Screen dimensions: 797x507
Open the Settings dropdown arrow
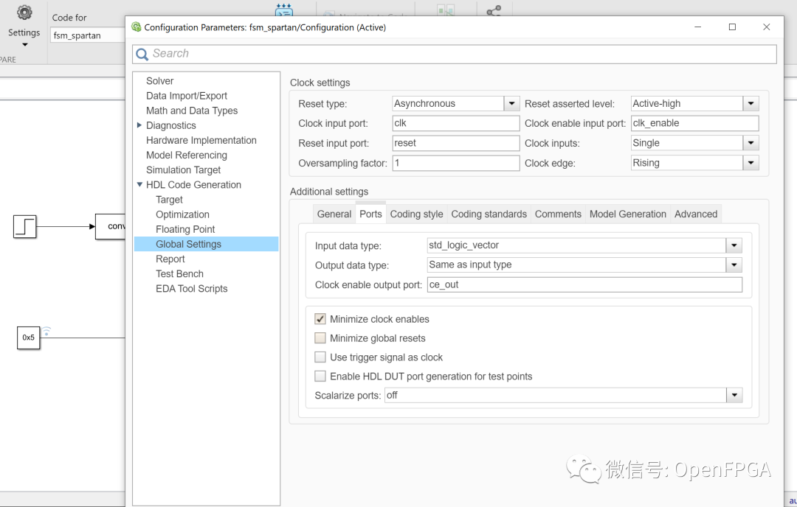point(24,45)
